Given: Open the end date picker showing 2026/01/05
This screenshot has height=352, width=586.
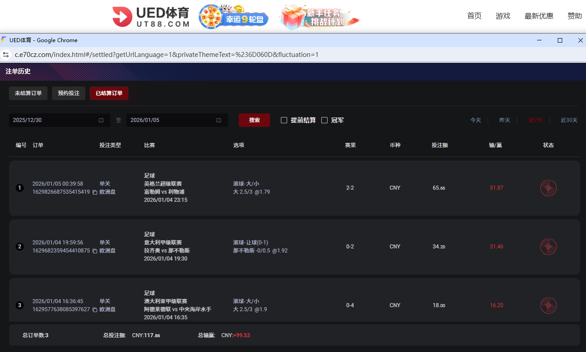Looking at the screenshot, I should [x=177, y=120].
